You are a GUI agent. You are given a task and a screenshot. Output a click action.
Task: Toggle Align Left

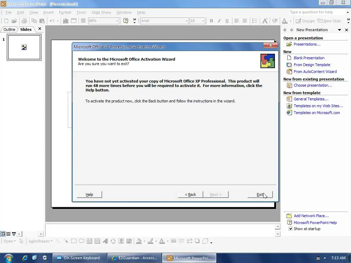tap(237, 21)
